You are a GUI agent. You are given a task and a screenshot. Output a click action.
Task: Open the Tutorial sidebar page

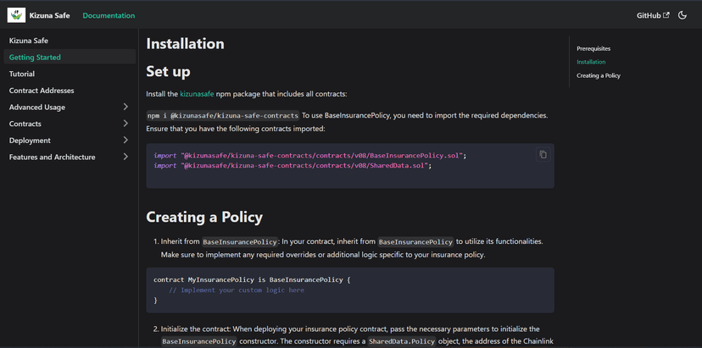pyautogui.click(x=70, y=74)
